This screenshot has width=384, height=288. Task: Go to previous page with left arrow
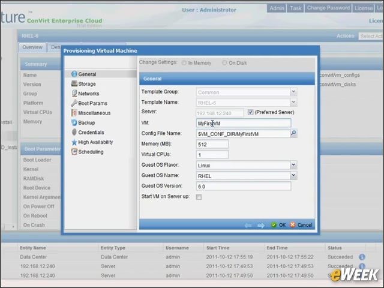click(x=248, y=225)
